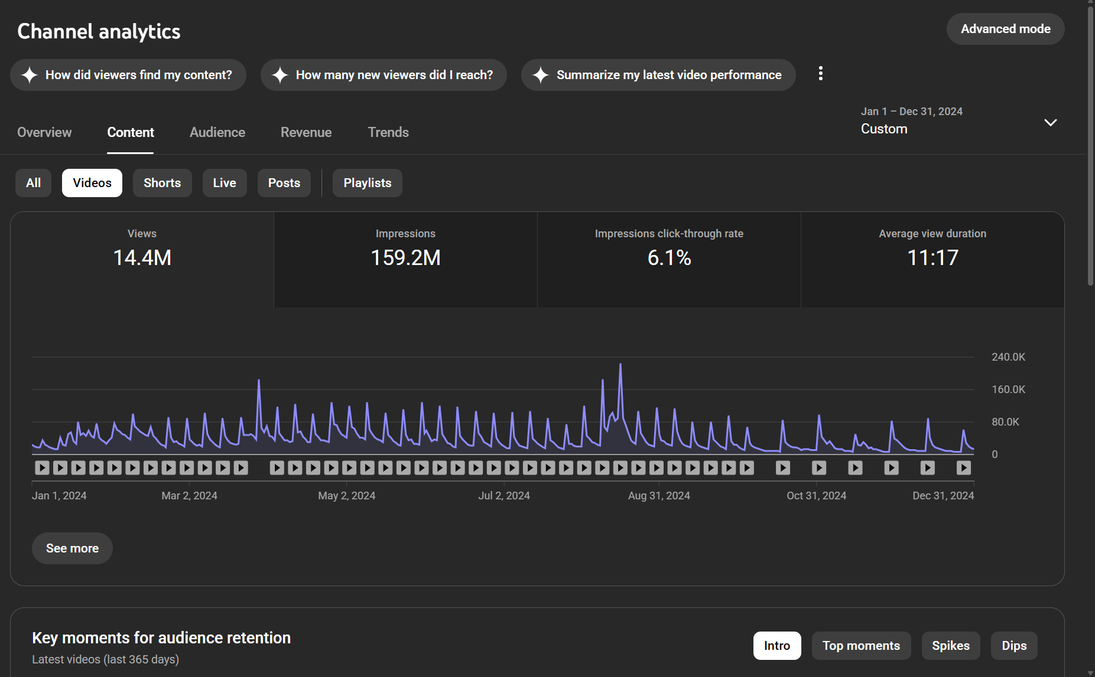The width and height of the screenshot is (1095, 677).
Task: Go to the Trends tab
Action: coord(388,132)
